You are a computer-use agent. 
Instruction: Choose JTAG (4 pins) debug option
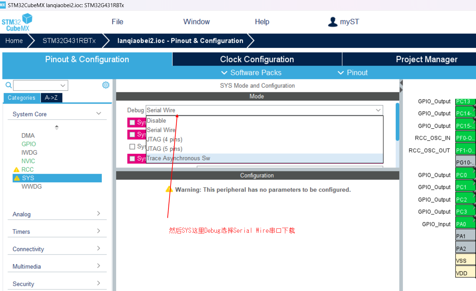[x=265, y=139]
